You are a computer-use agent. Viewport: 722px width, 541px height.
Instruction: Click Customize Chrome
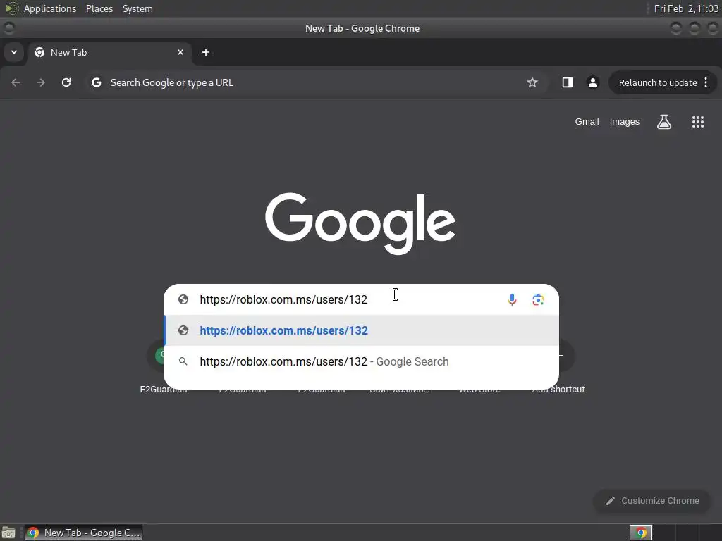click(x=652, y=501)
